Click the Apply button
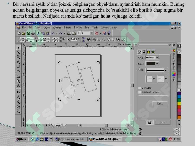 pos(162,122)
